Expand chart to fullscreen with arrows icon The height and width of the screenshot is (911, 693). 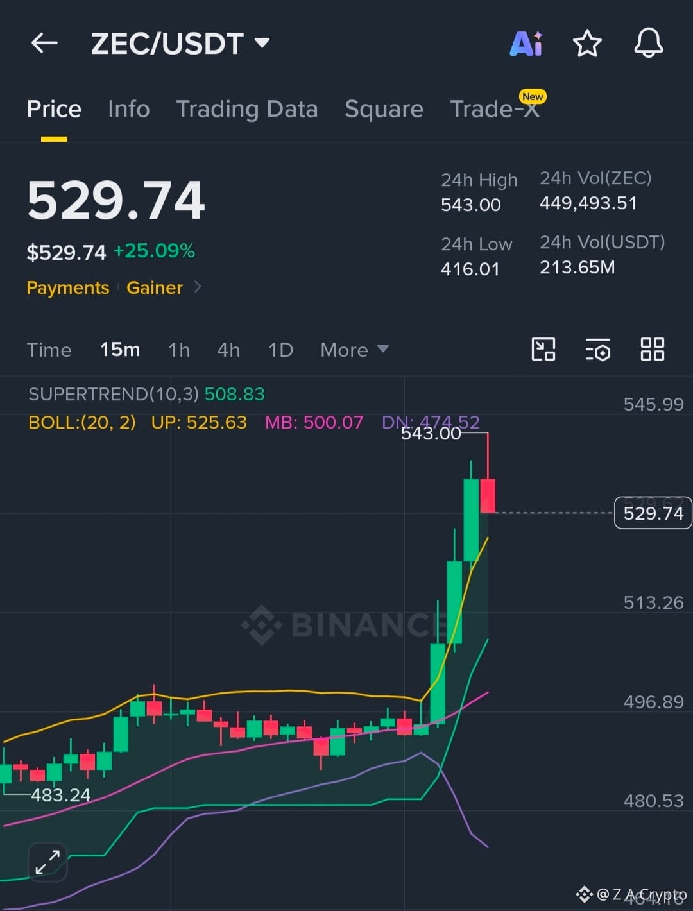[48, 862]
